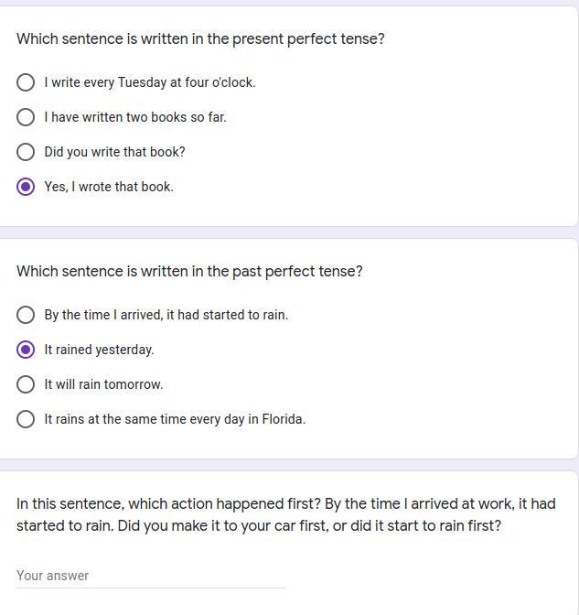Click the 'which action happened first' question text

(285, 514)
